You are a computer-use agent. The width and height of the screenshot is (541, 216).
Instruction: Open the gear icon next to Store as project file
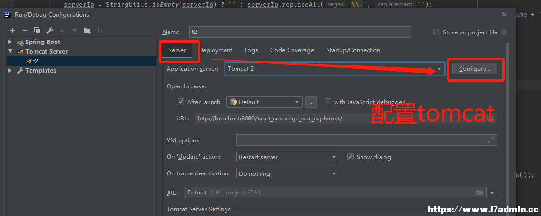[504, 32]
